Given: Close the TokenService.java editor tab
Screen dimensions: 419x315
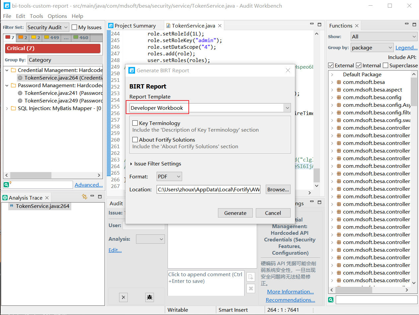Looking at the screenshot, I should pyautogui.click(x=220, y=26).
